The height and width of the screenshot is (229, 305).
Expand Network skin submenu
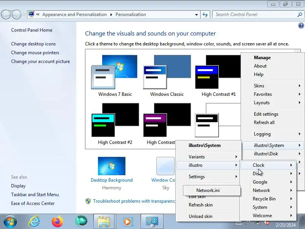[x=268, y=190]
